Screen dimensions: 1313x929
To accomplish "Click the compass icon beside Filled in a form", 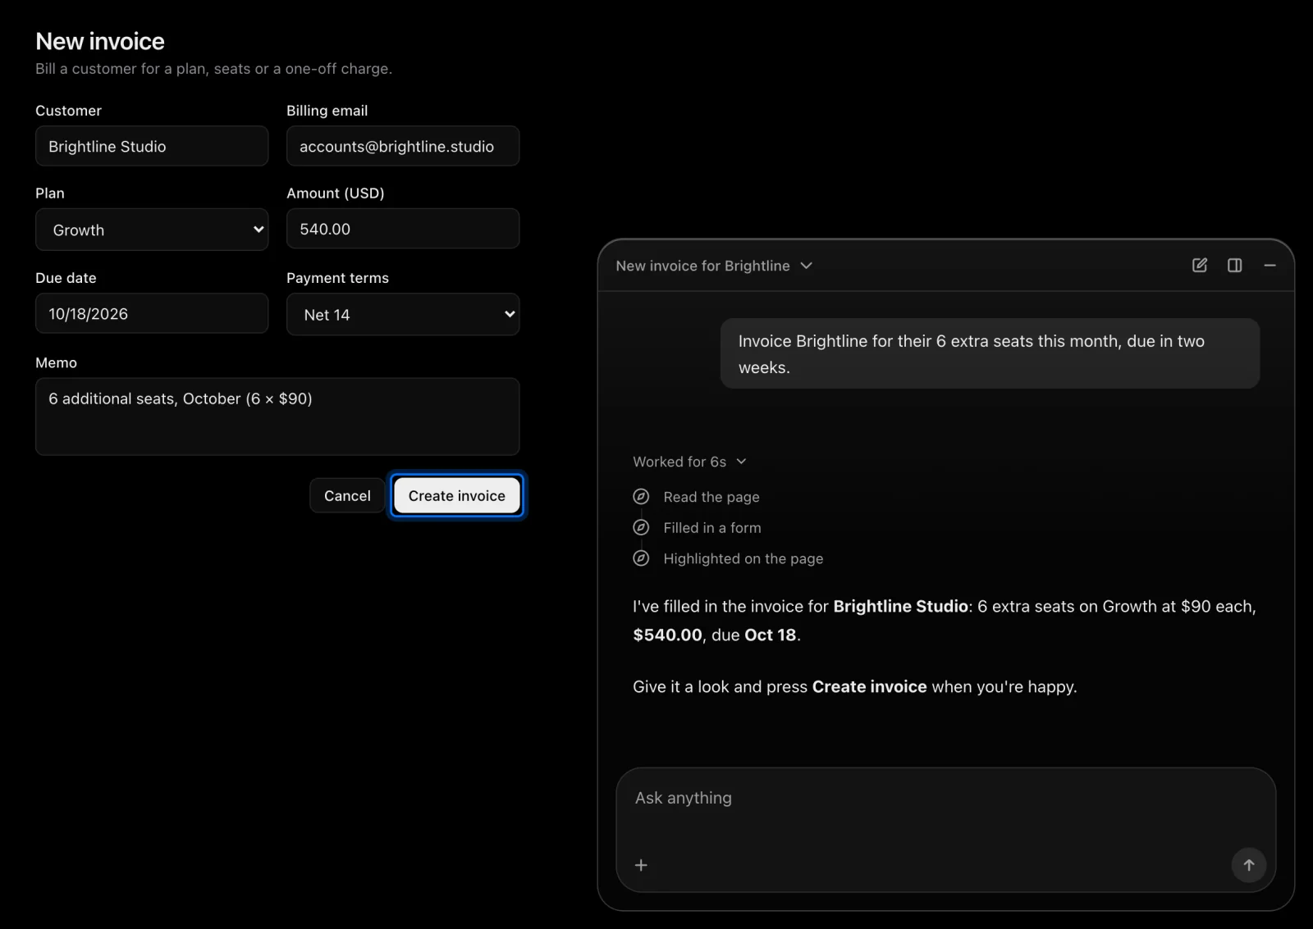I will point(641,527).
